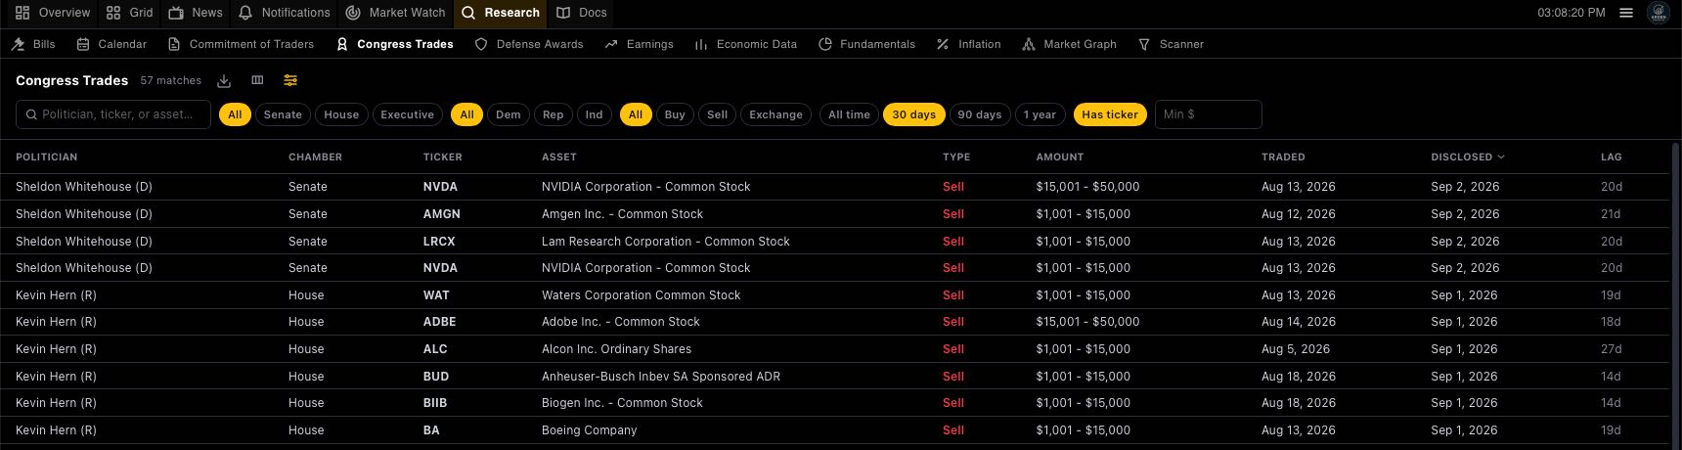
Task: Filter chamber to Senate
Action: click(283, 114)
